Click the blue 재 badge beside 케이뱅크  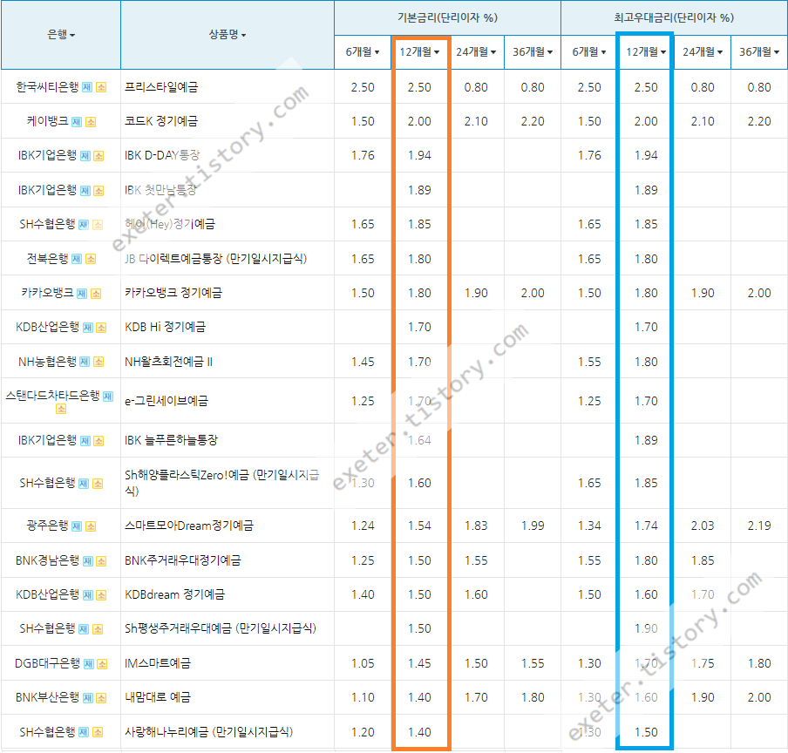(x=77, y=121)
